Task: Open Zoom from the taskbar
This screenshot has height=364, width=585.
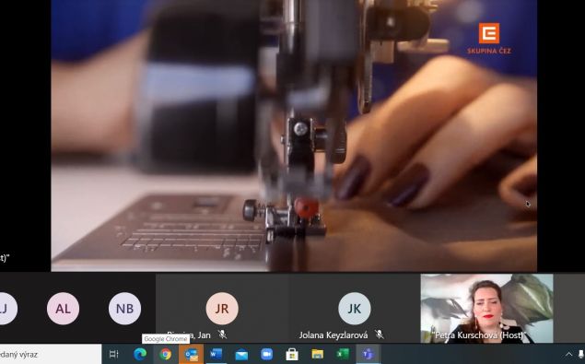Action: point(267,354)
